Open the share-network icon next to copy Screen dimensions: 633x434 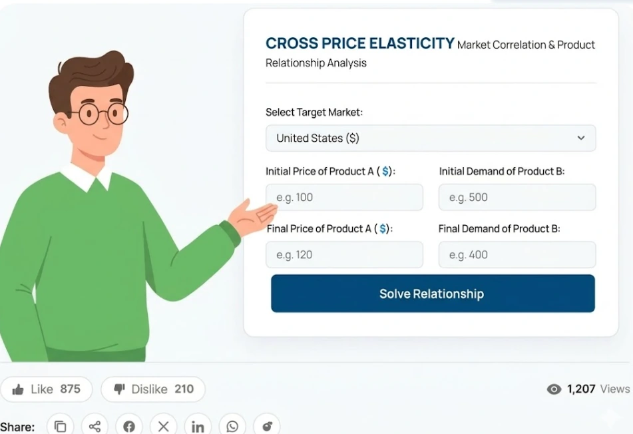[95, 425]
